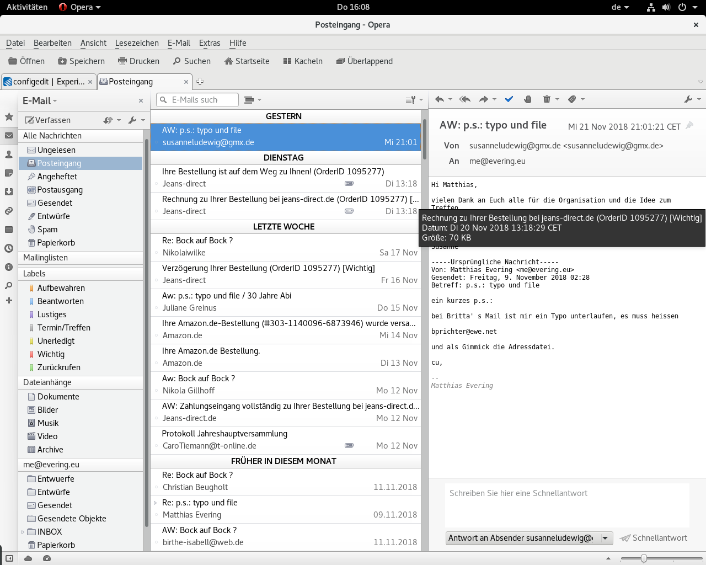Open the Lesezeichen menu
This screenshot has width=706, height=565.
click(x=137, y=43)
